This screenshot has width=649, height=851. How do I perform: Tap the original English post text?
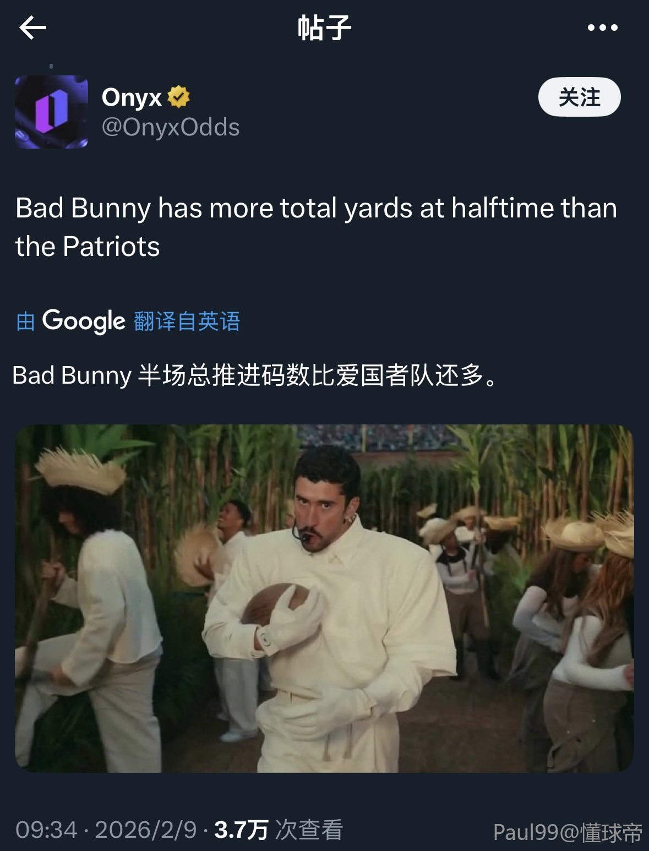(316, 227)
